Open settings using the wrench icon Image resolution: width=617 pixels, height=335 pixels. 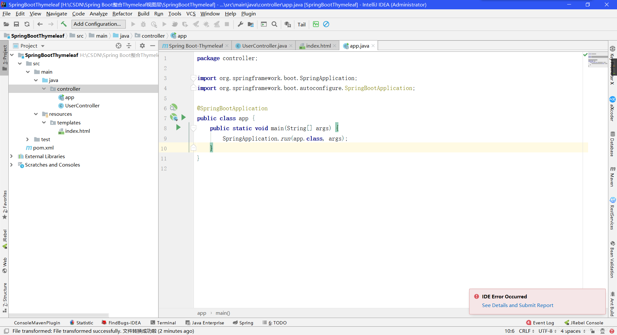pos(240,24)
